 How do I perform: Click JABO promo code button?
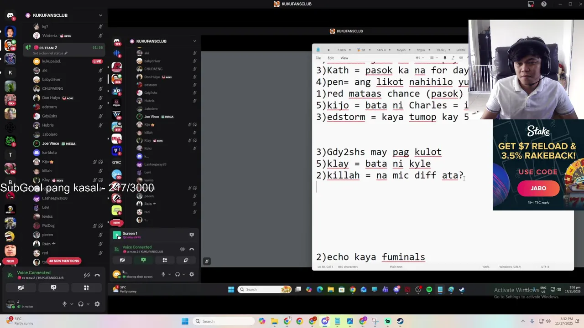(x=538, y=188)
